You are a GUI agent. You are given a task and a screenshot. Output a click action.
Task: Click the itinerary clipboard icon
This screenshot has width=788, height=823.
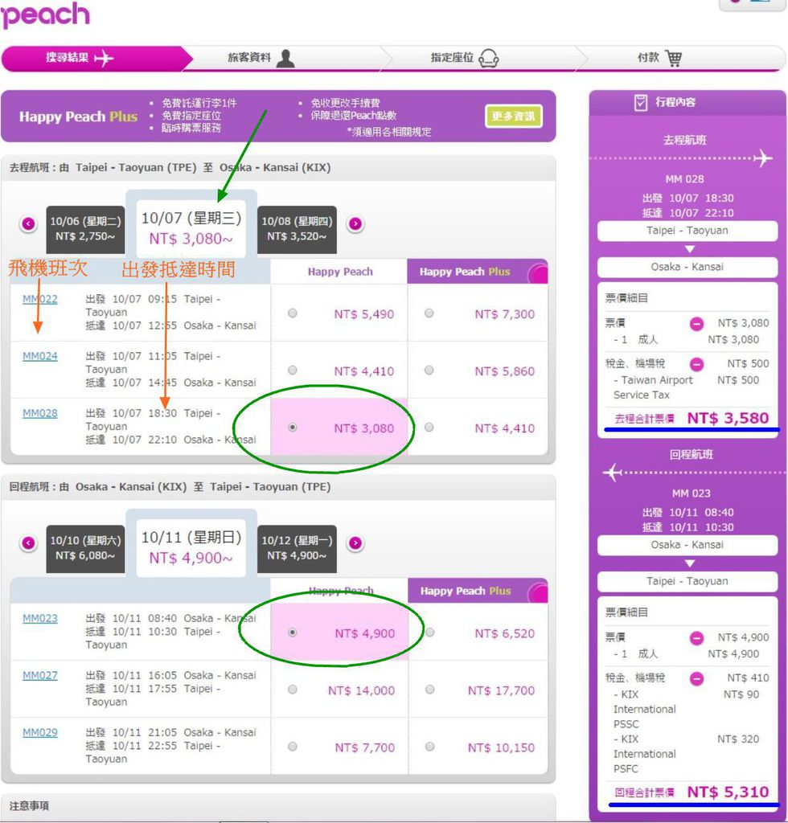point(641,102)
